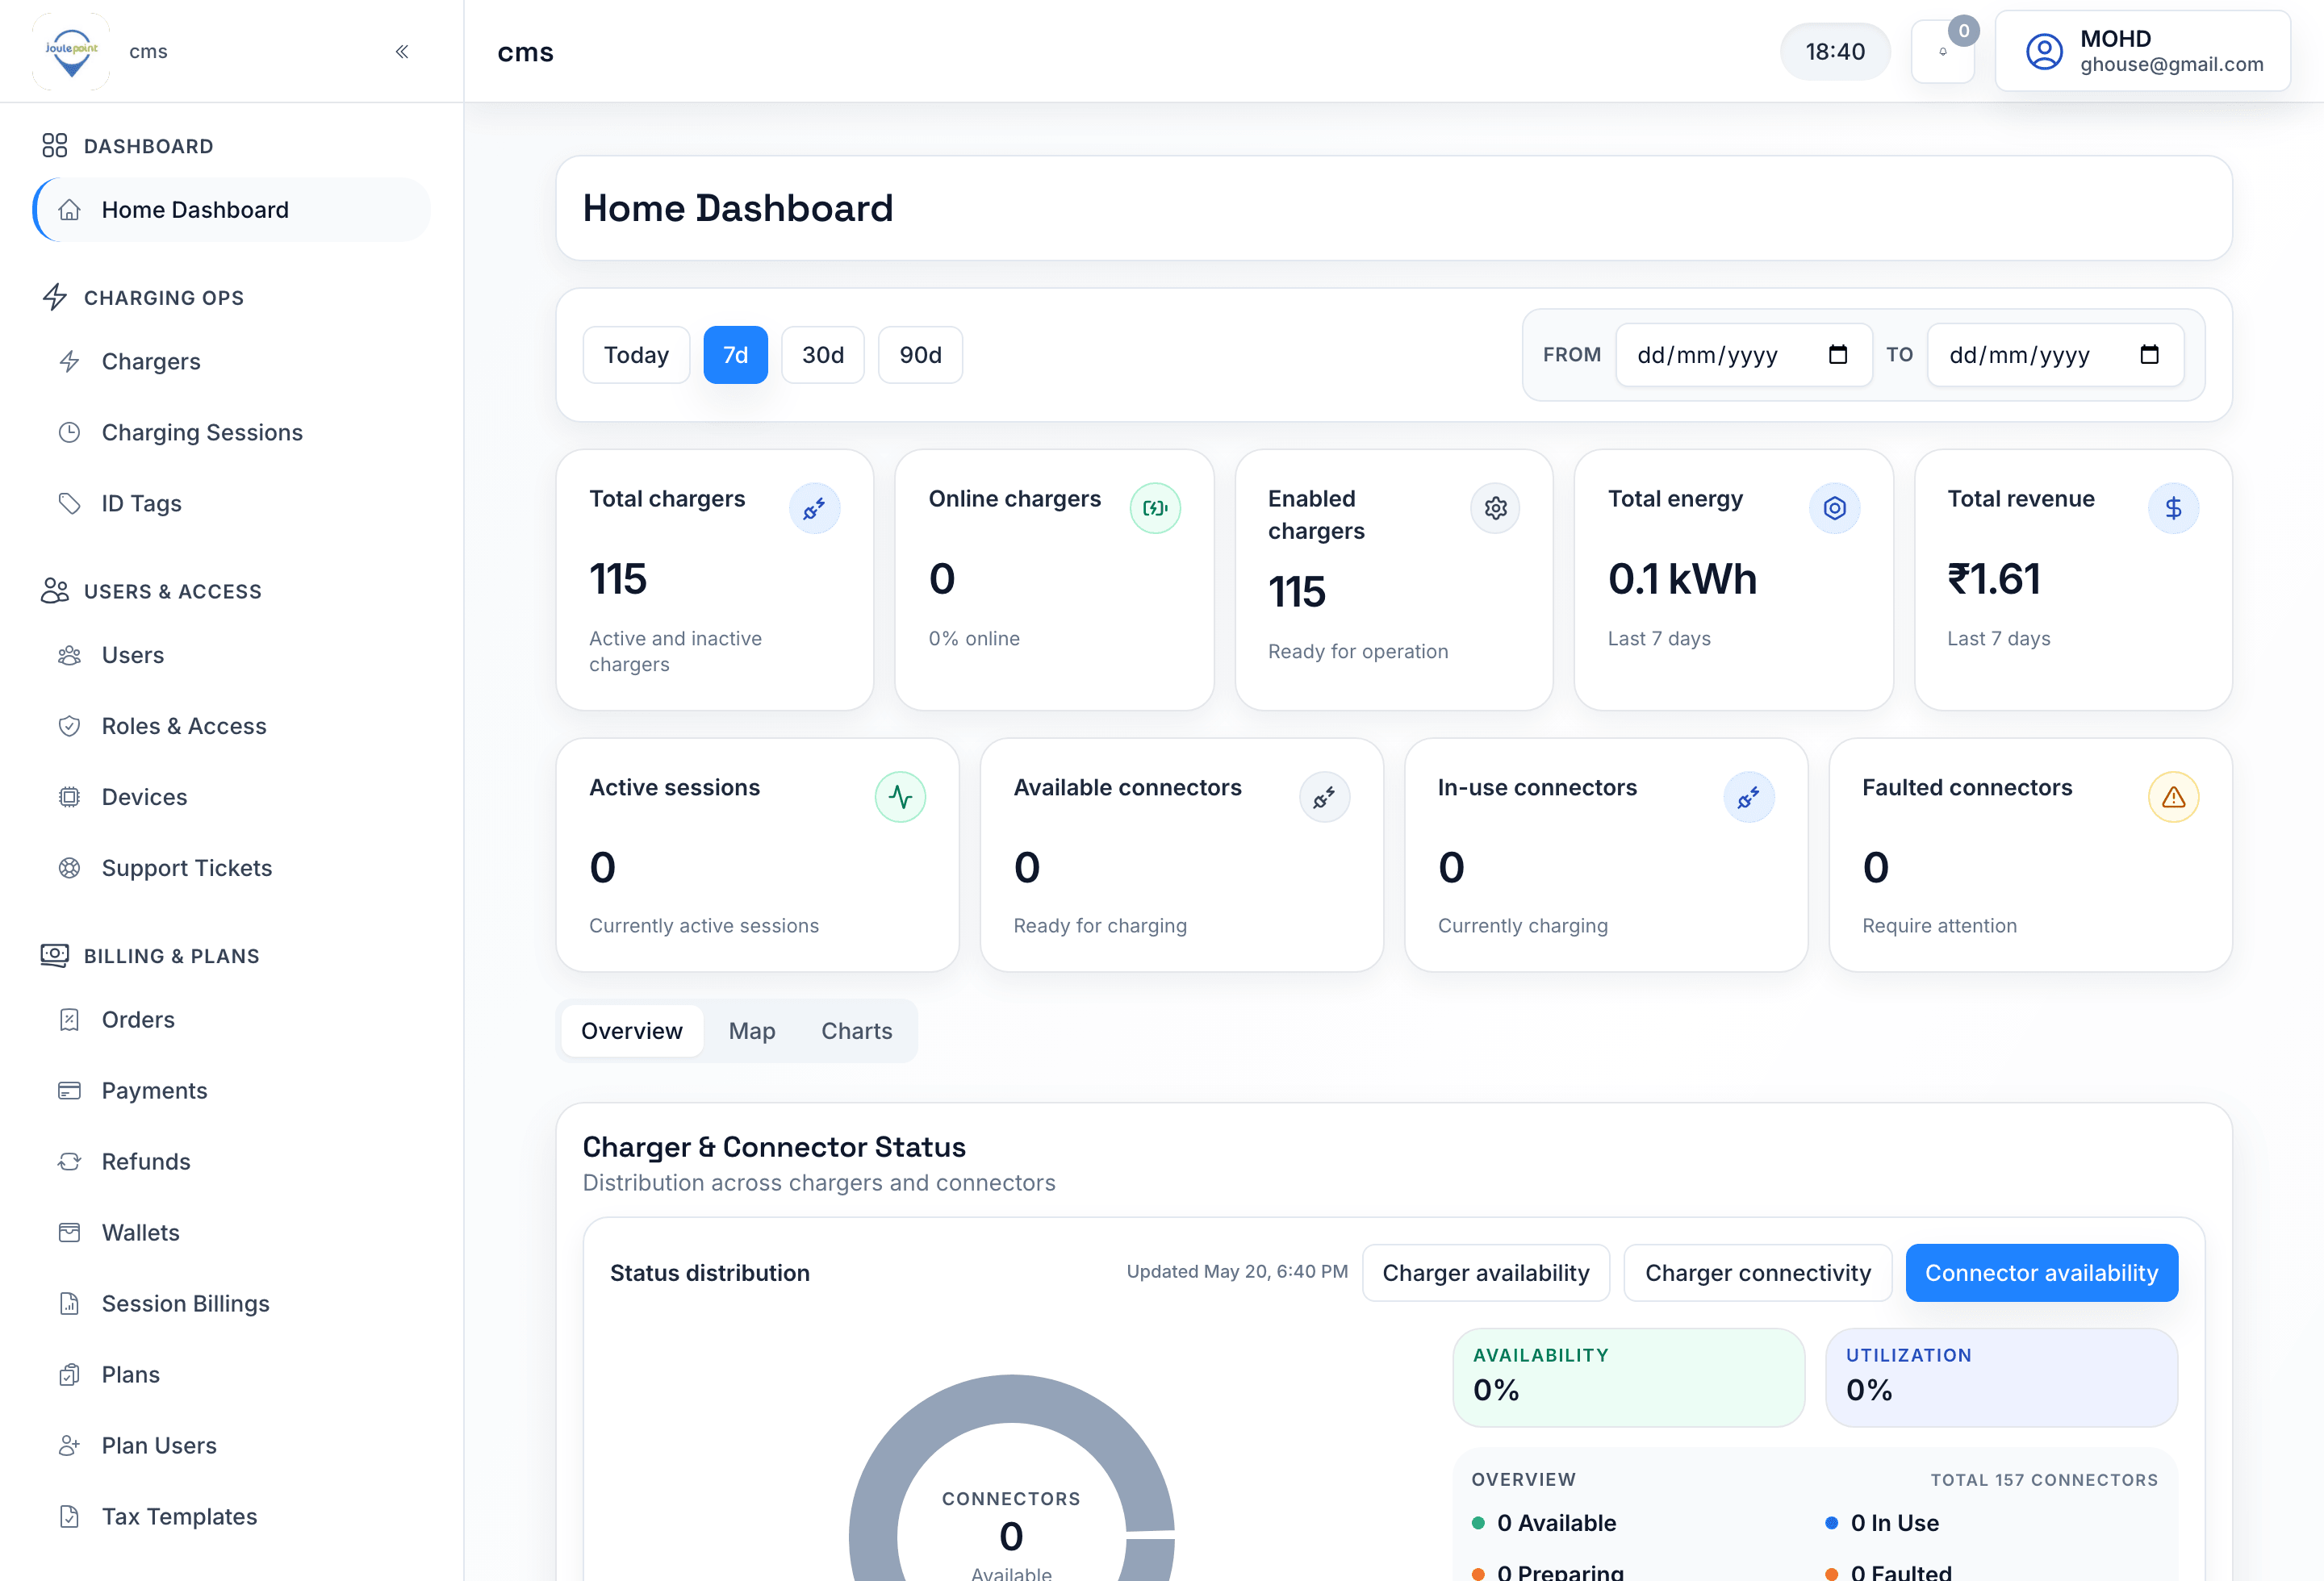This screenshot has width=2324, height=1581.
Task: Click the Billing & Plans cash icon
Action: 55,955
